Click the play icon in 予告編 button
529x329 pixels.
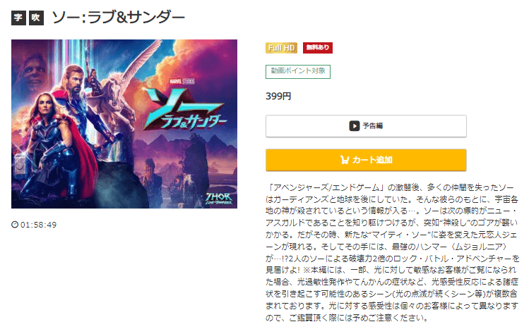pyautogui.click(x=355, y=126)
